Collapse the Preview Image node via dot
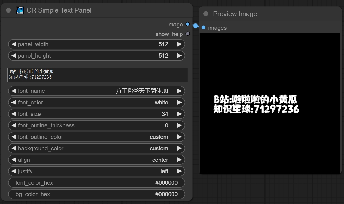The width and height of the screenshot is (344, 204). pyautogui.click(x=206, y=14)
